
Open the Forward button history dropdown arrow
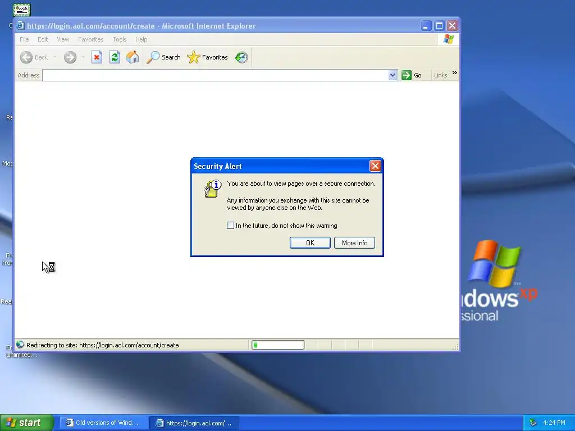[x=83, y=57]
